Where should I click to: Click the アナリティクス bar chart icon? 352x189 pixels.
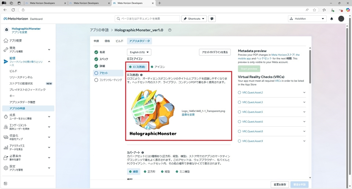click(x=6, y=147)
